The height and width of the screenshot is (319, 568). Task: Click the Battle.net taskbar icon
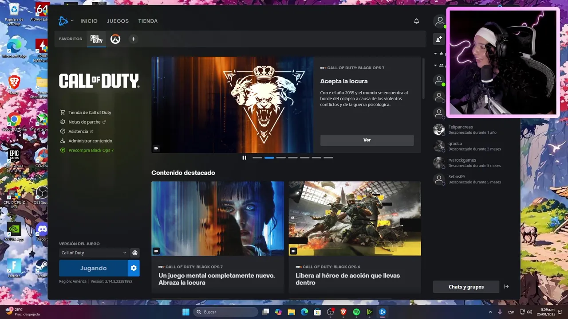point(383,312)
